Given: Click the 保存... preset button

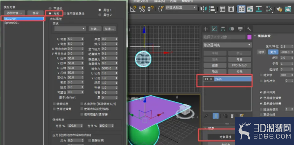Looking at the screenshot, I should pyautogui.click(x=109, y=29).
